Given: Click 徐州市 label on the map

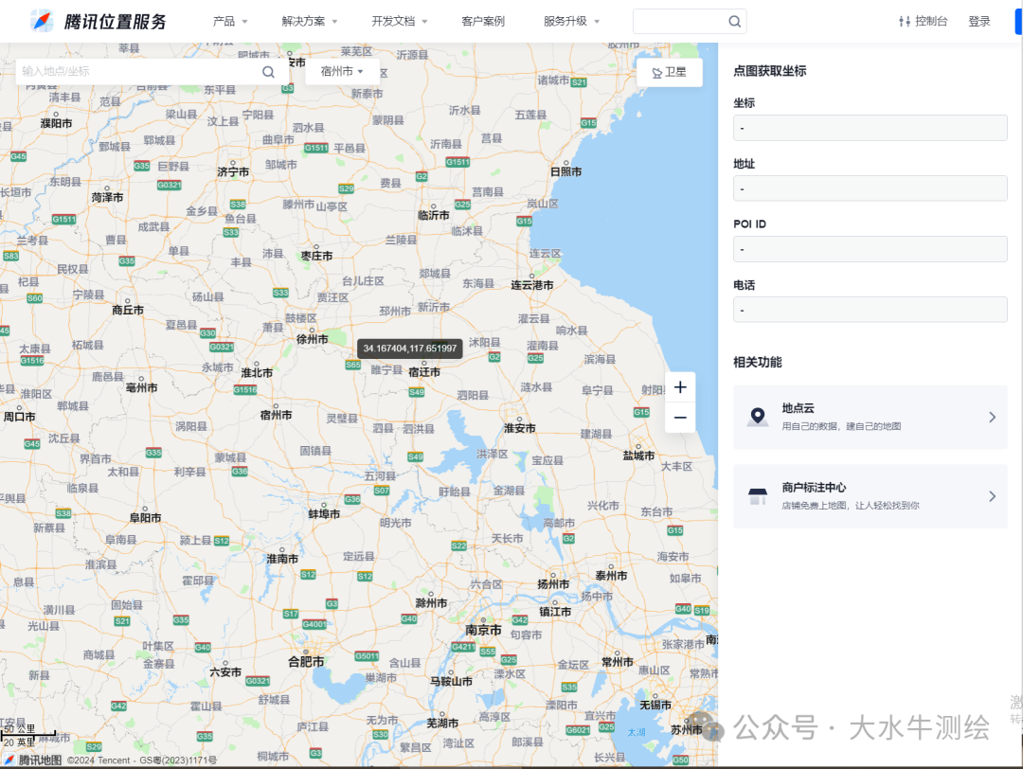Looking at the screenshot, I should tap(313, 339).
